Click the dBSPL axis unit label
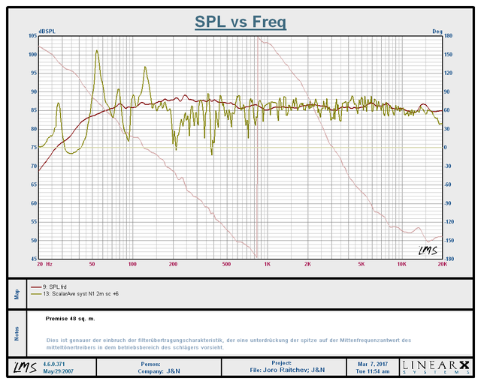Viewport: 481px width, 384px height. 47,31
